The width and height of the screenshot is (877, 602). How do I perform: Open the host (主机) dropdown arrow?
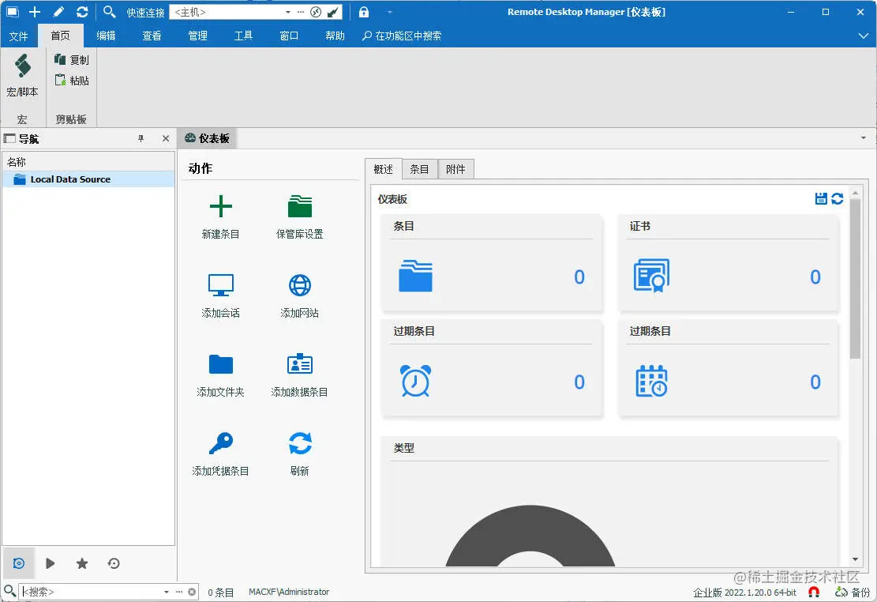[288, 12]
